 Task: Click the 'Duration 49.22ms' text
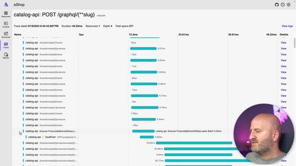[72, 26]
